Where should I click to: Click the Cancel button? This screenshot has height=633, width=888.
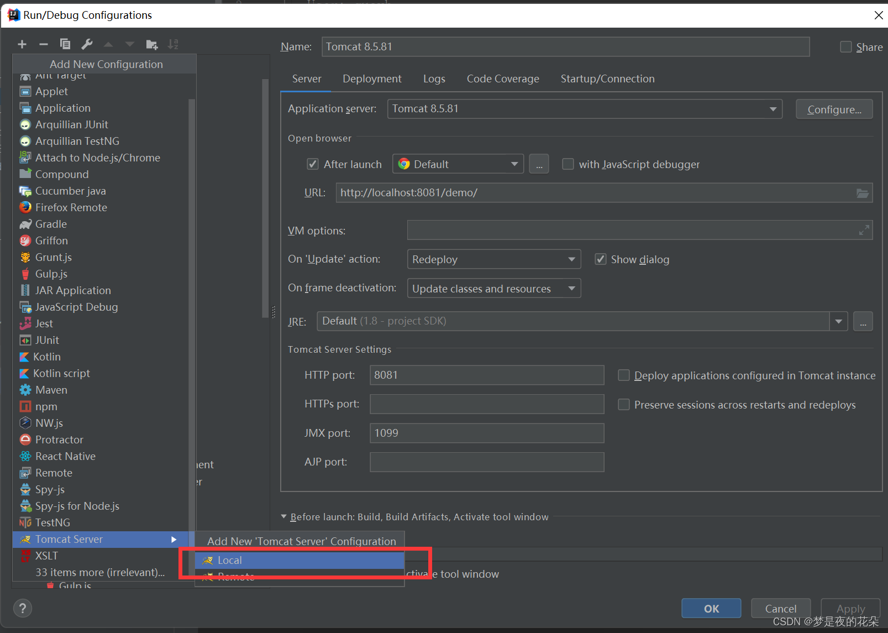tap(781, 609)
